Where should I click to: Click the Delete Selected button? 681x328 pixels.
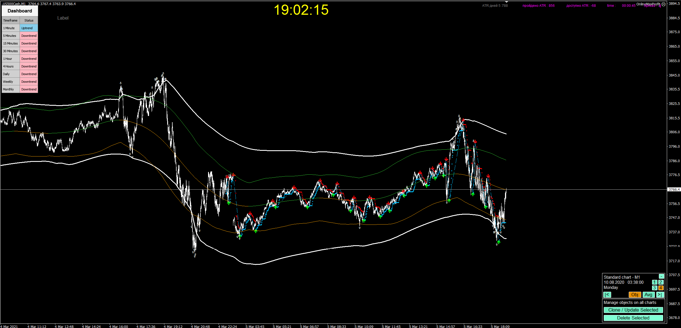pos(633,318)
